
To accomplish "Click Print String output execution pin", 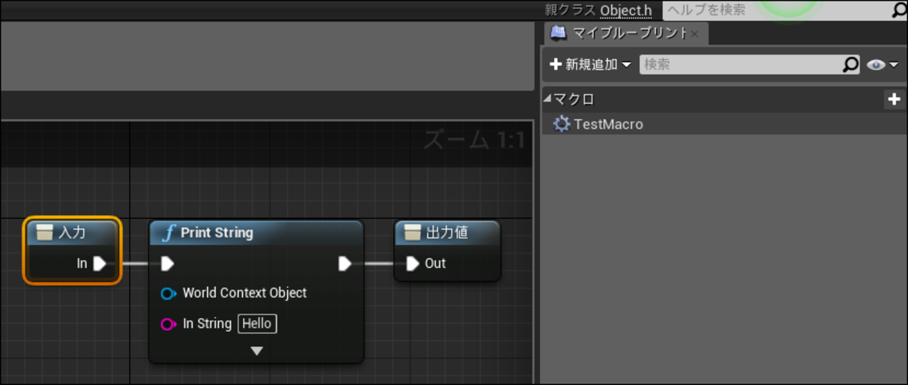I will pyautogui.click(x=344, y=263).
